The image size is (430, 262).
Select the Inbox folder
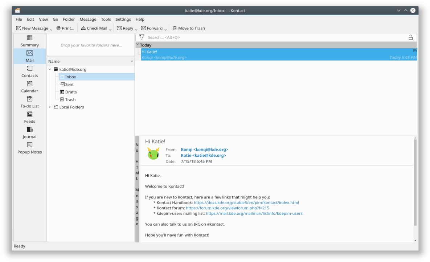97,77
